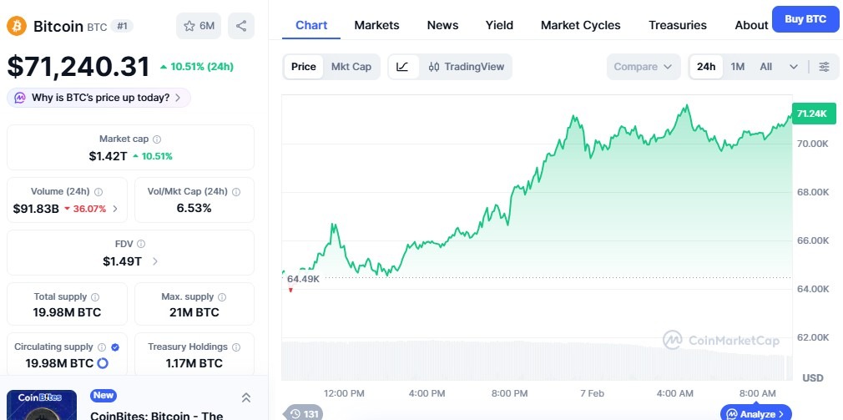Click the Total supply info icon
The image size is (843, 420).
click(95, 297)
